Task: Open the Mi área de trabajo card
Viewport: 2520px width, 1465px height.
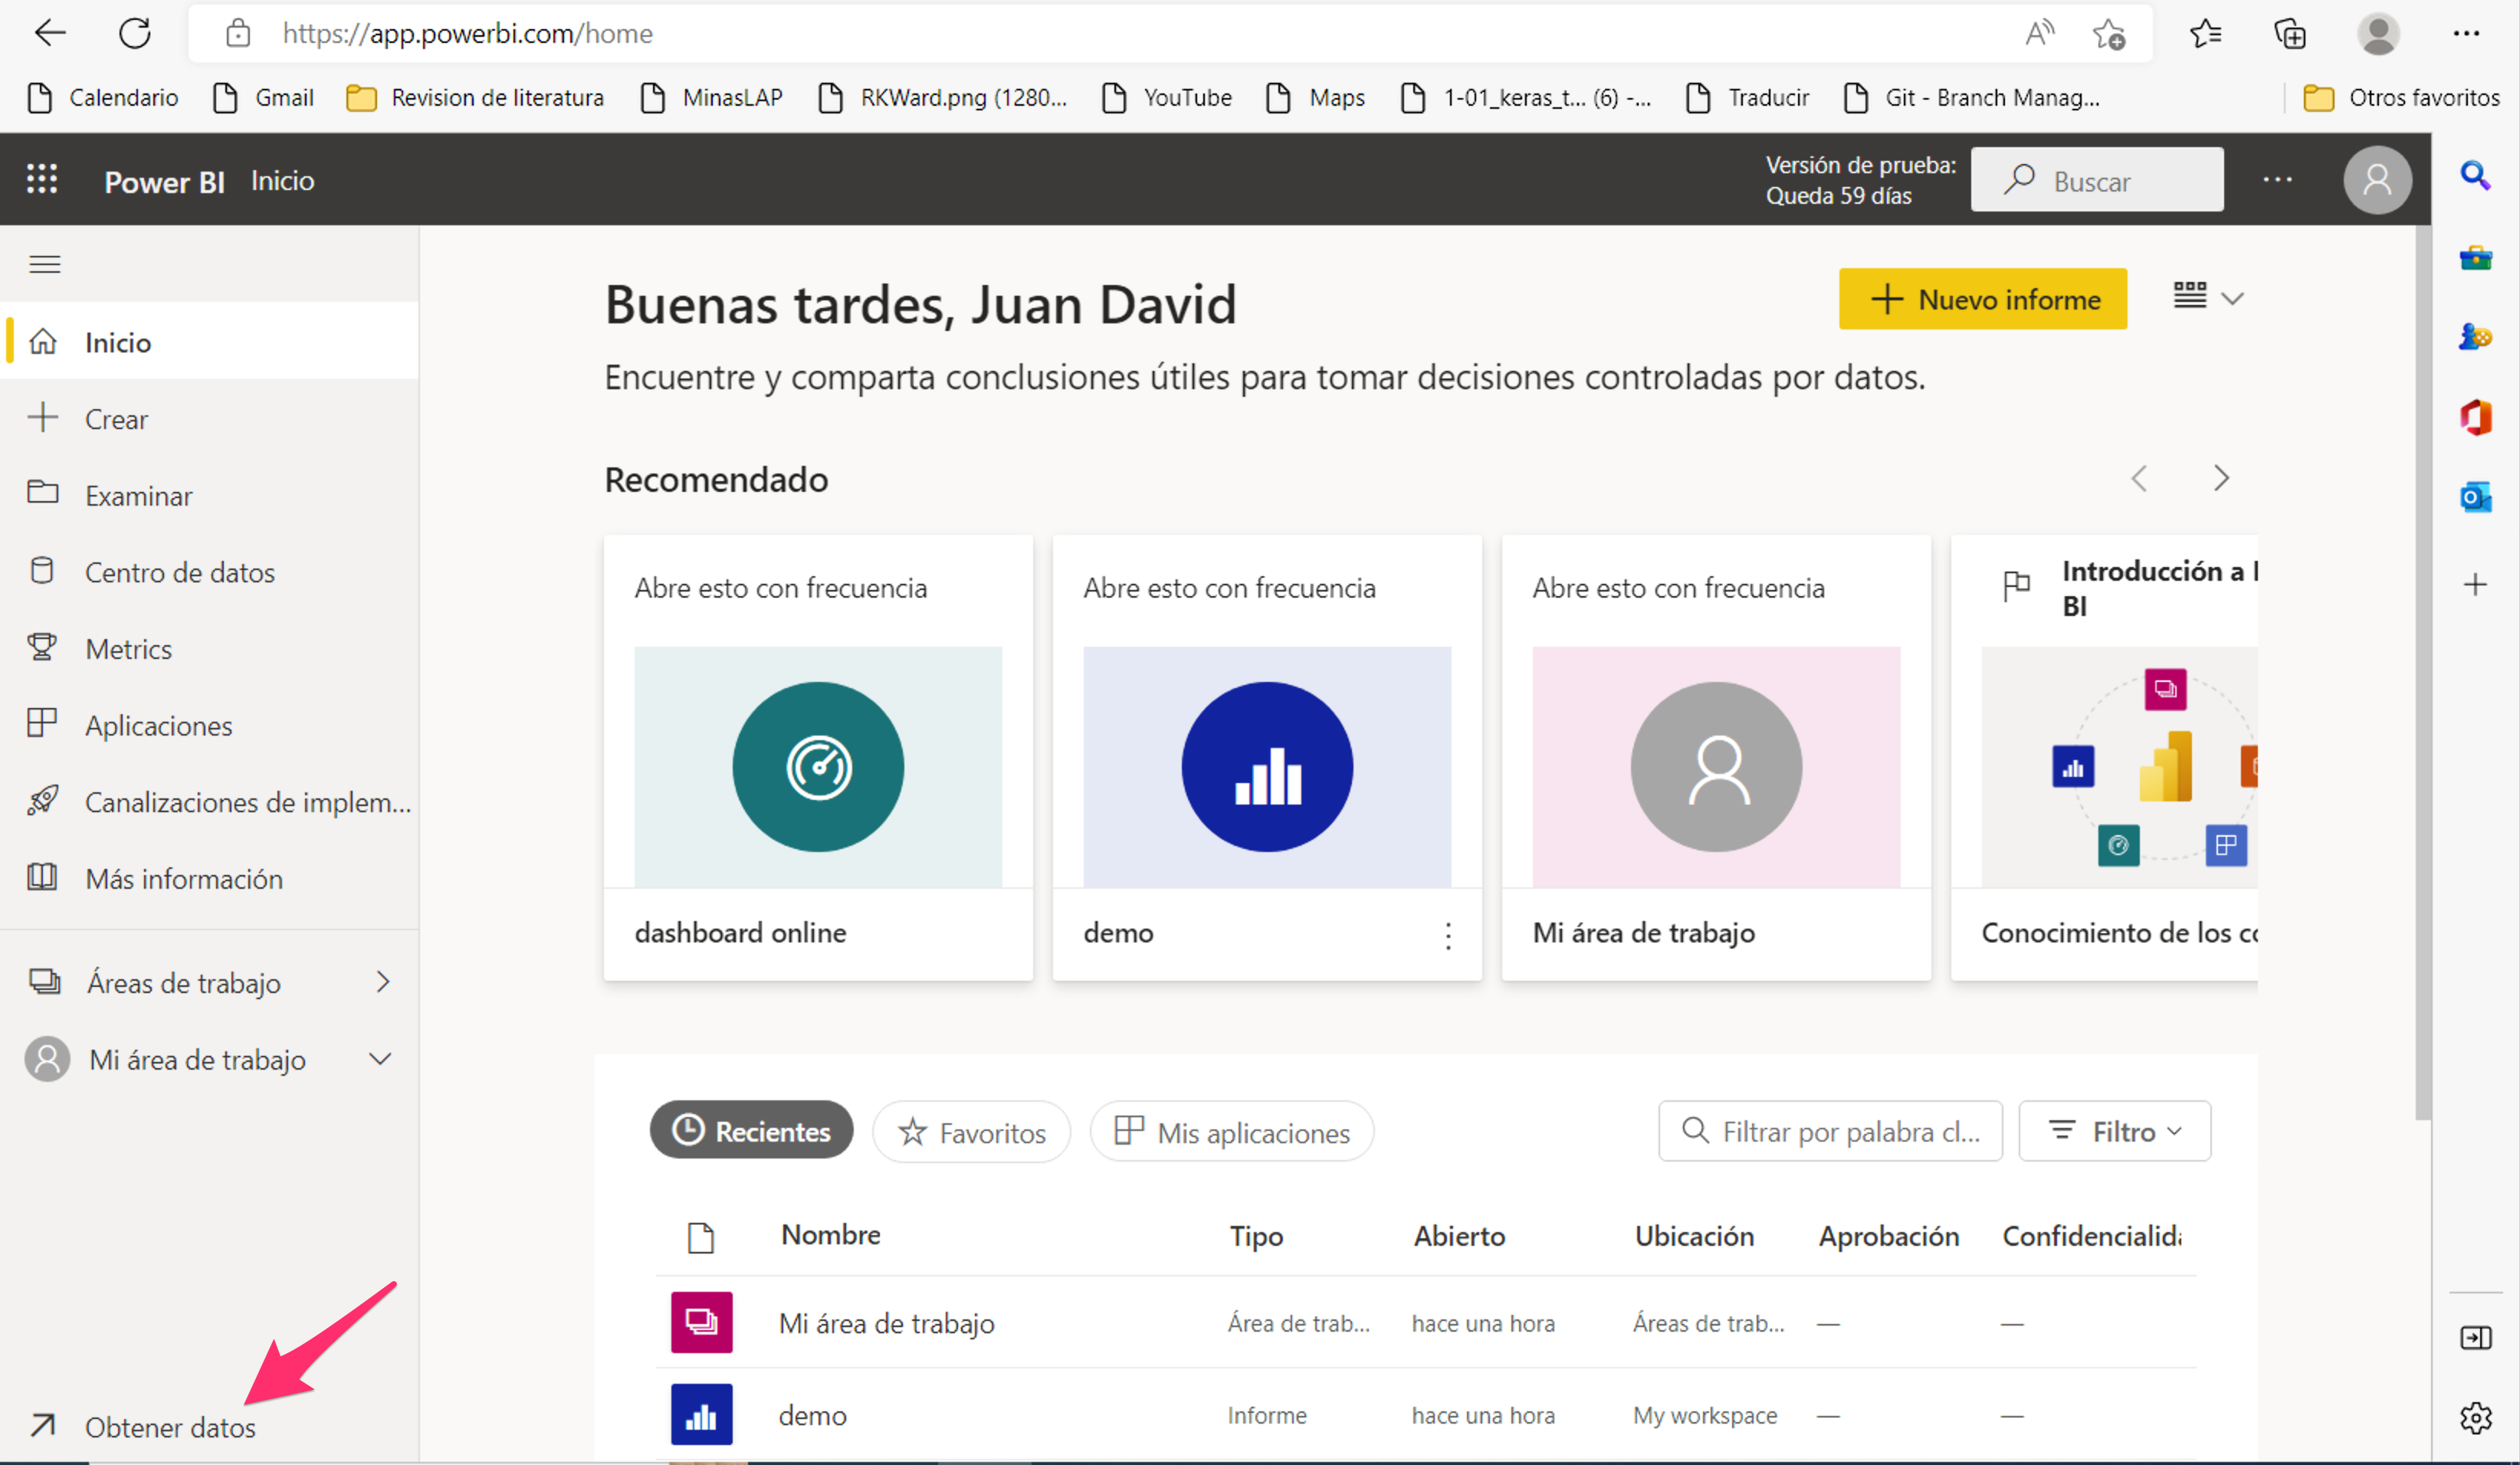Action: pyautogui.click(x=1716, y=758)
